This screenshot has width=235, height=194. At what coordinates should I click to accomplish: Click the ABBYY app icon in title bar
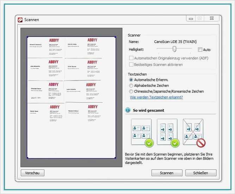(20, 20)
